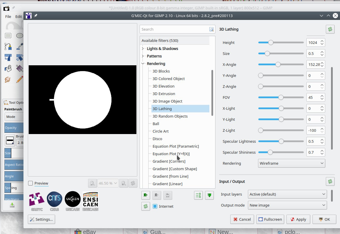This screenshot has height=234, width=340.
Task: Open the Settings dialog
Action: pos(41,219)
